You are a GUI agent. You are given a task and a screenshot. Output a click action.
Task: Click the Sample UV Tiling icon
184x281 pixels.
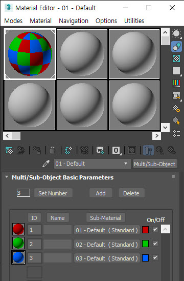tap(176, 71)
